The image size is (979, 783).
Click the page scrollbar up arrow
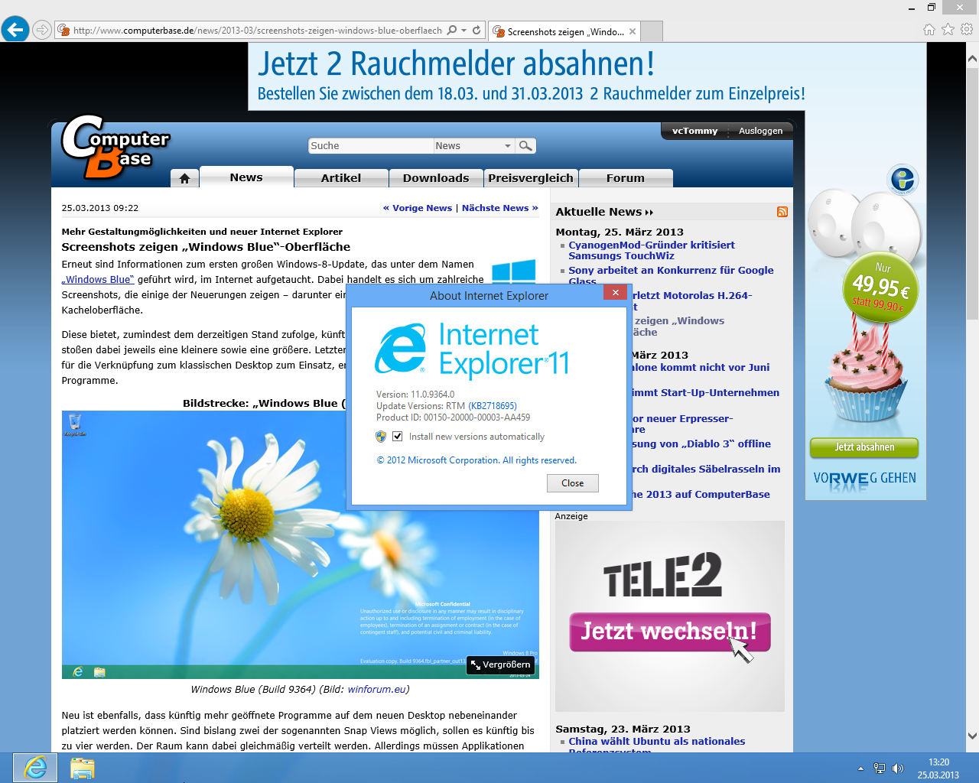972,58
